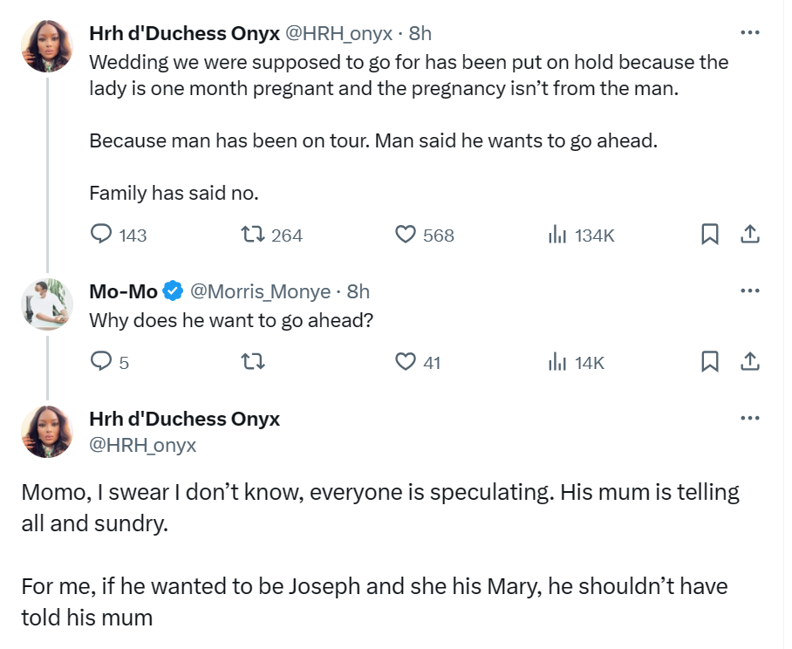Retweet Mo-Mo's tweet

click(251, 362)
